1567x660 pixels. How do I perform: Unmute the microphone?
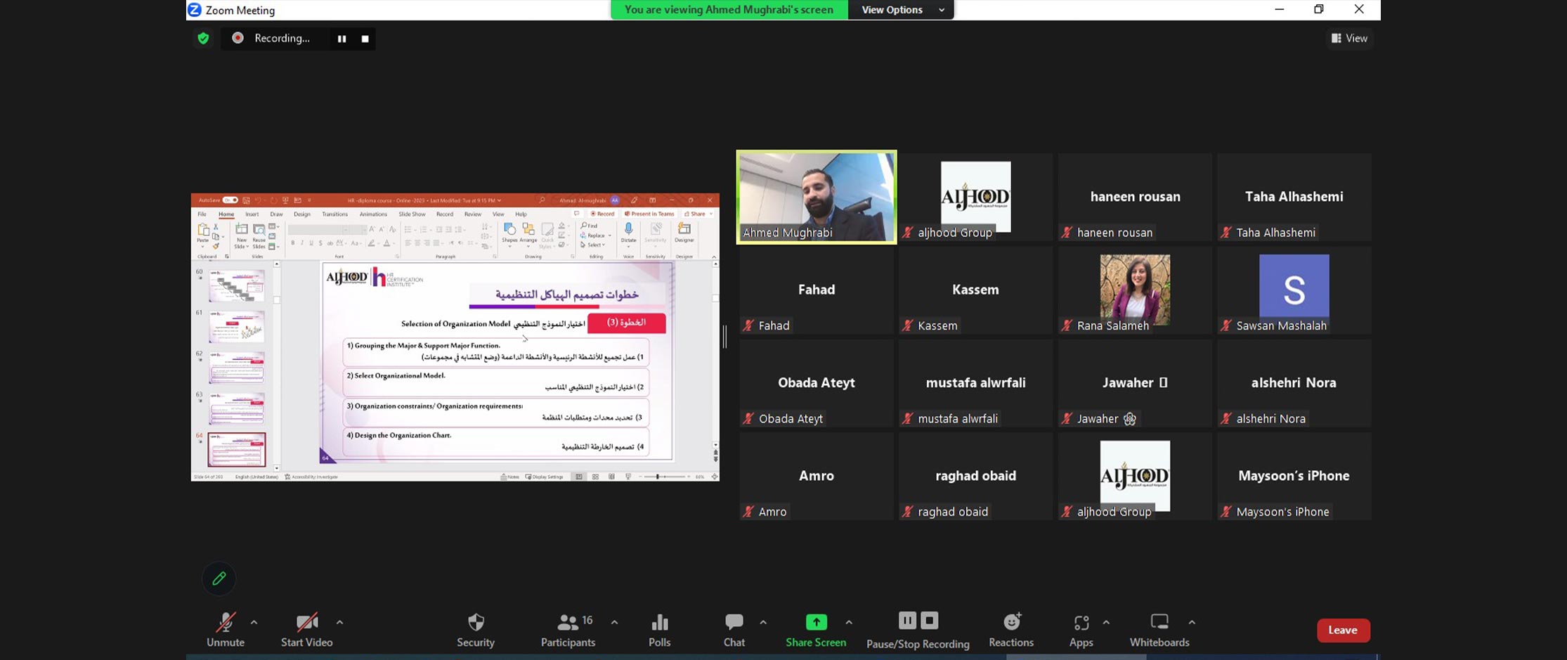pos(226,630)
